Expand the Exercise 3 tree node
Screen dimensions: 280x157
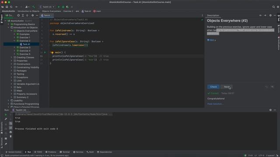click(x=14, y=48)
